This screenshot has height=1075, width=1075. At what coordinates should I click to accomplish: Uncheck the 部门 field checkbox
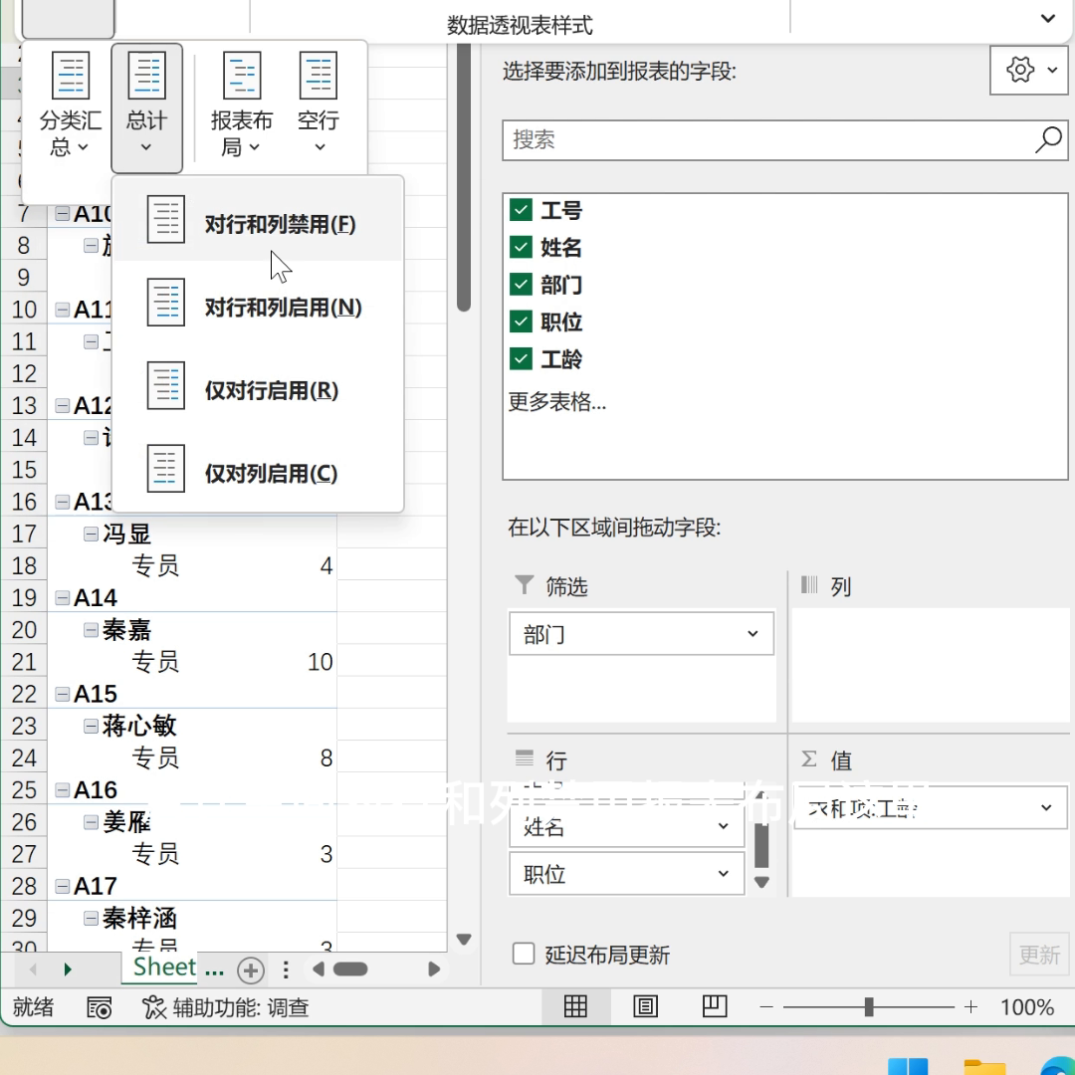click(521, 284)
